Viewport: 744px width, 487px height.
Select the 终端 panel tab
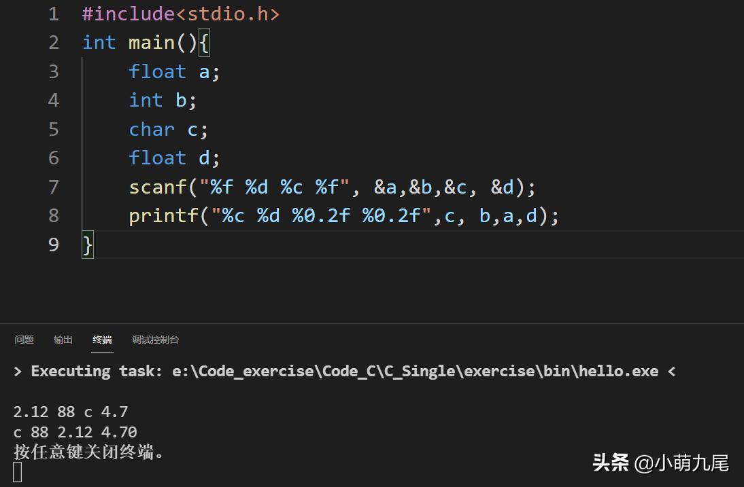pos(102,340)
